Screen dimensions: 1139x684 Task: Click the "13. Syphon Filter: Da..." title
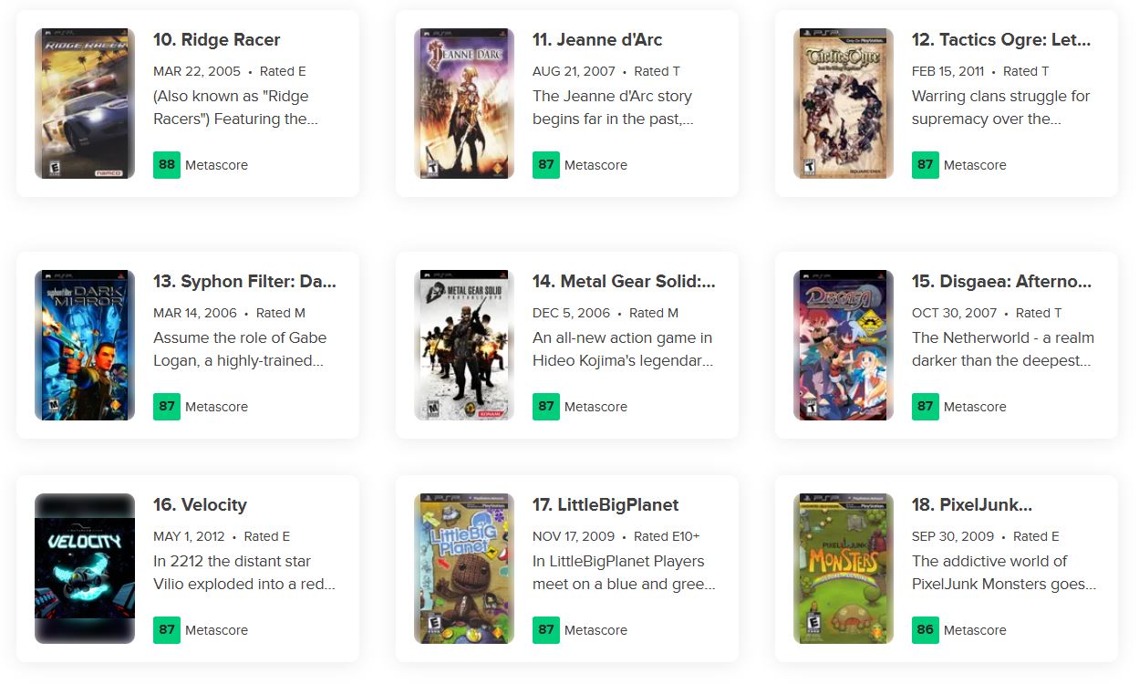(x=244, y=282)
